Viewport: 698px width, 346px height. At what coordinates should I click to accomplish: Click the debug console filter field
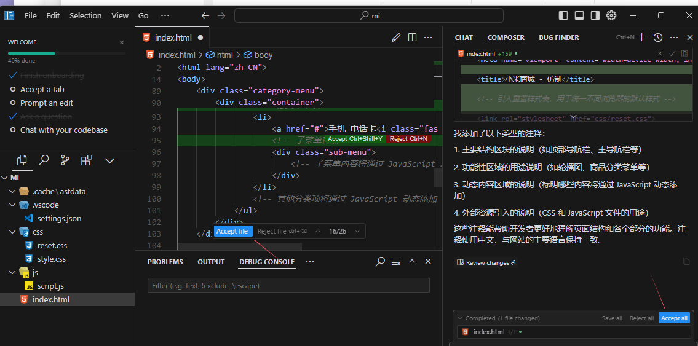[x=288, y=286]
